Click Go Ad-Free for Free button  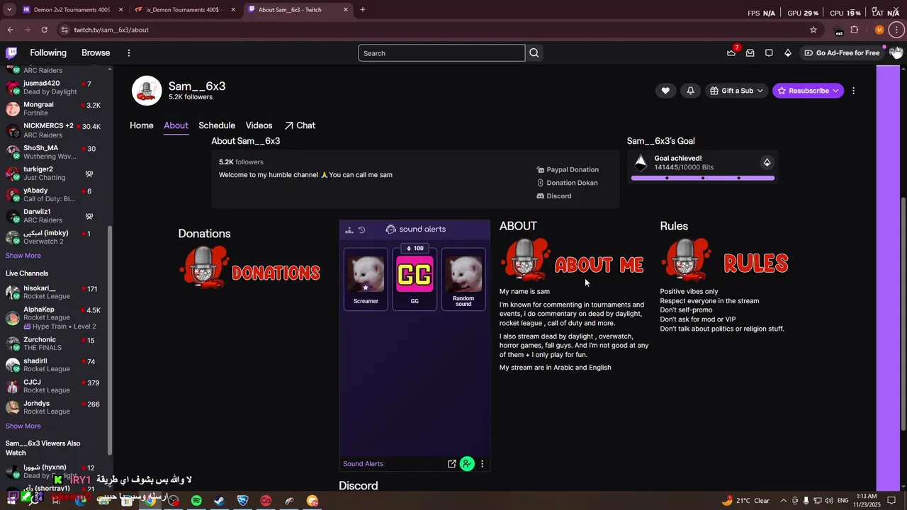click(x=842, y=53)
